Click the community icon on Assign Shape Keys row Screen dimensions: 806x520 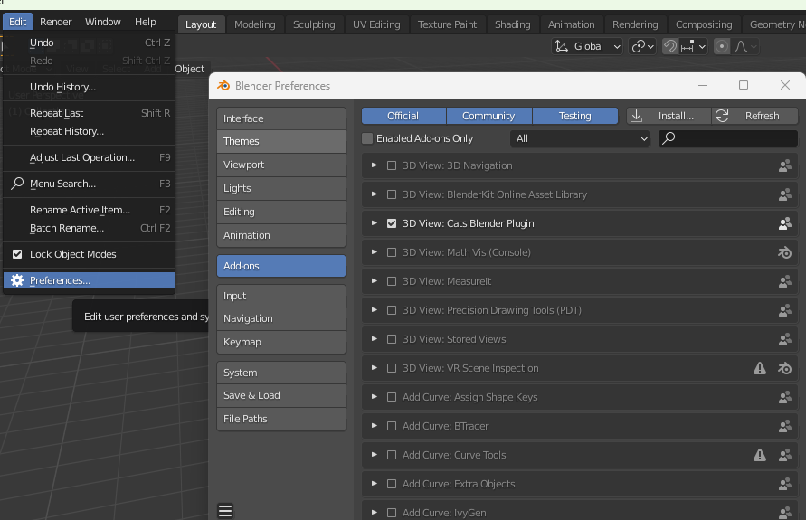click(x=784, y=397)
